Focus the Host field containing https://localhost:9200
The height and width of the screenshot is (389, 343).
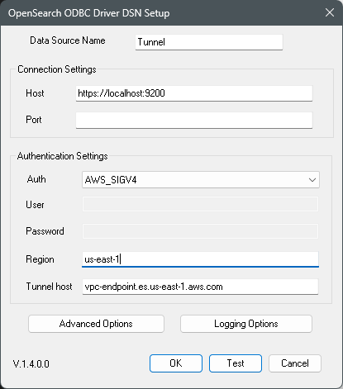pyautogui.click(x=194, y=93)
